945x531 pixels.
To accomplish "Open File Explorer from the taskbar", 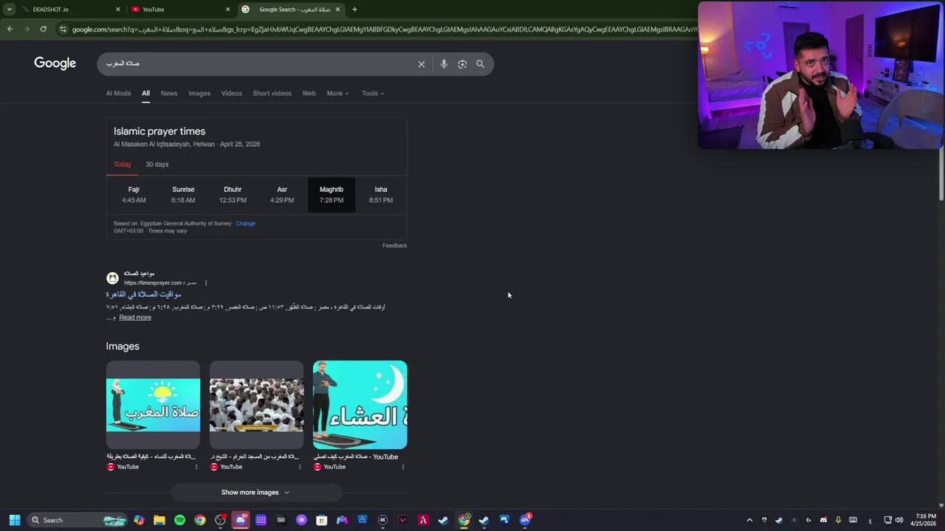I will tap(159, 520).
